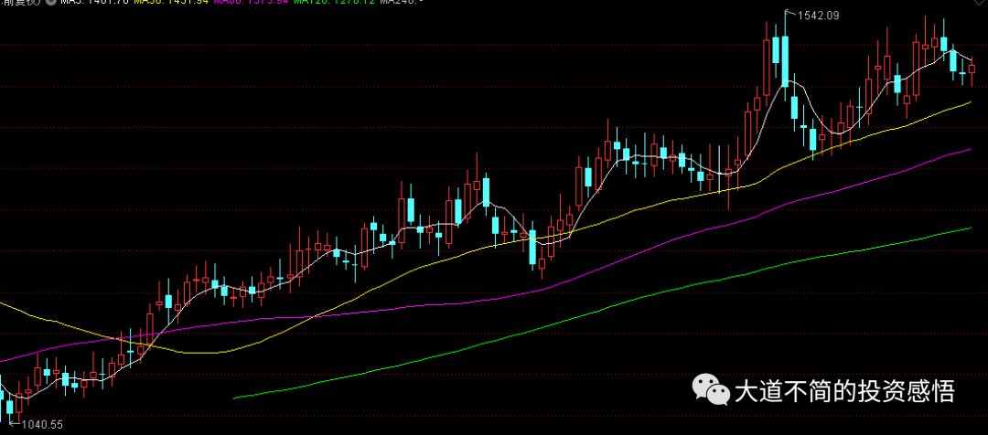Click the tall cyan candle under 1542.09
The image size is (988, 435).
tap(785, 61)
